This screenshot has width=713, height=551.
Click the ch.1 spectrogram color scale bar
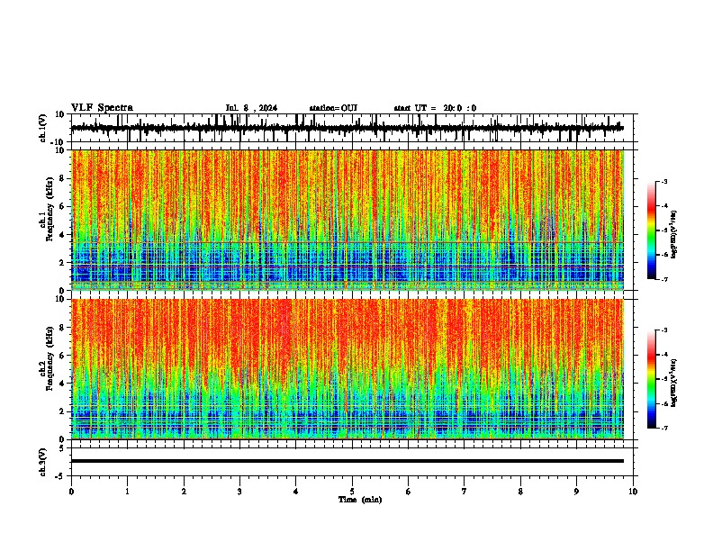pyautogui.click(x=652, y=230)
